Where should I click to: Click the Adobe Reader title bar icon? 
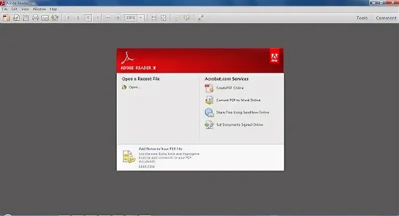click(x=3, y=3)
